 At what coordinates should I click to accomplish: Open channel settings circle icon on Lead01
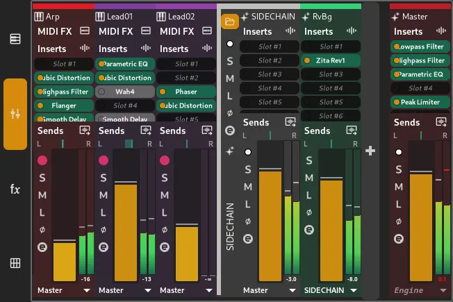click(104, 247)
